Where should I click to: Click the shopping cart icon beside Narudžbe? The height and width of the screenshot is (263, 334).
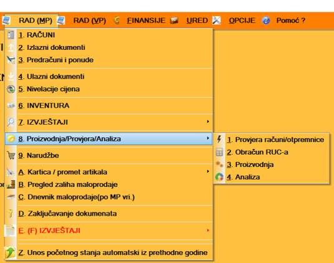(11, 155)
